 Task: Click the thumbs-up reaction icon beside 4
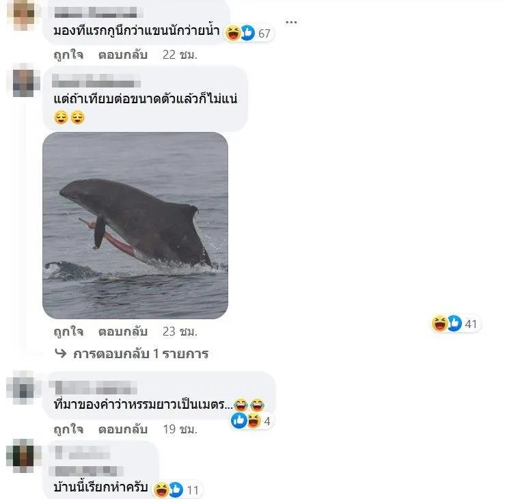239,420
